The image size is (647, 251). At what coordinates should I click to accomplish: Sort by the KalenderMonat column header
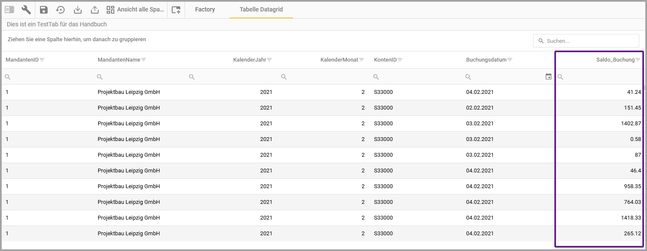click(339, 60)
